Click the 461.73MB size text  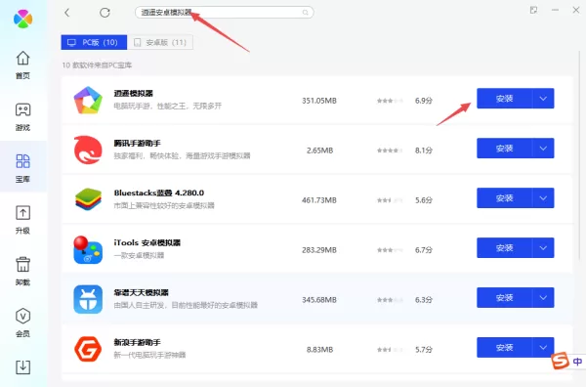point(319,200)
